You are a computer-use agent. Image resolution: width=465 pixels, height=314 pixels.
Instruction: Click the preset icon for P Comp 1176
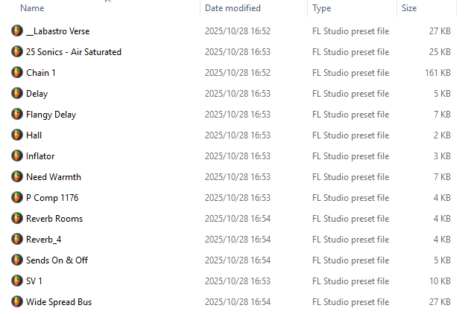click(x=17, y=198)
